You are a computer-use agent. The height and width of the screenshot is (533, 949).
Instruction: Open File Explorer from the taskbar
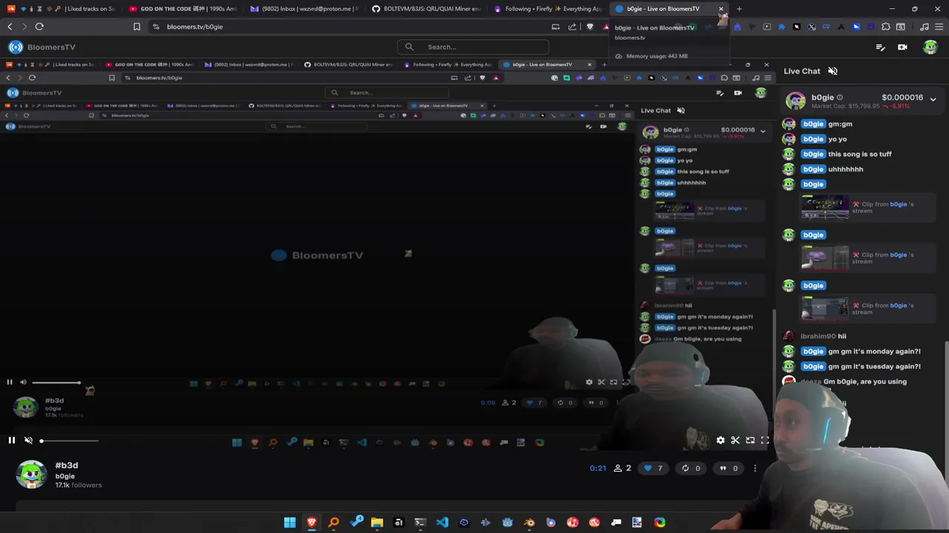point(377,523)
